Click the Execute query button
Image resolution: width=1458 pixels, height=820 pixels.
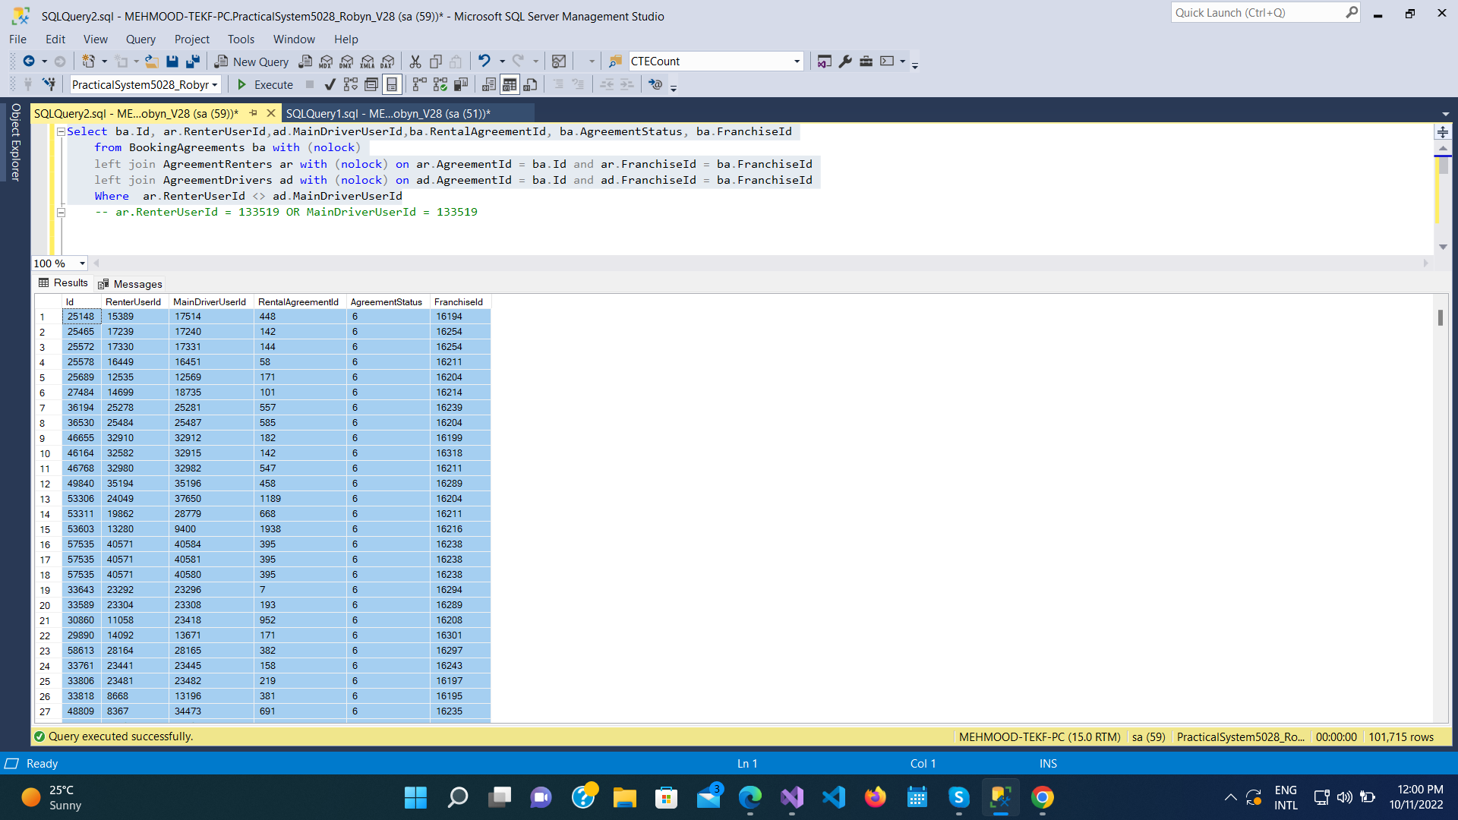pos(265,84)
